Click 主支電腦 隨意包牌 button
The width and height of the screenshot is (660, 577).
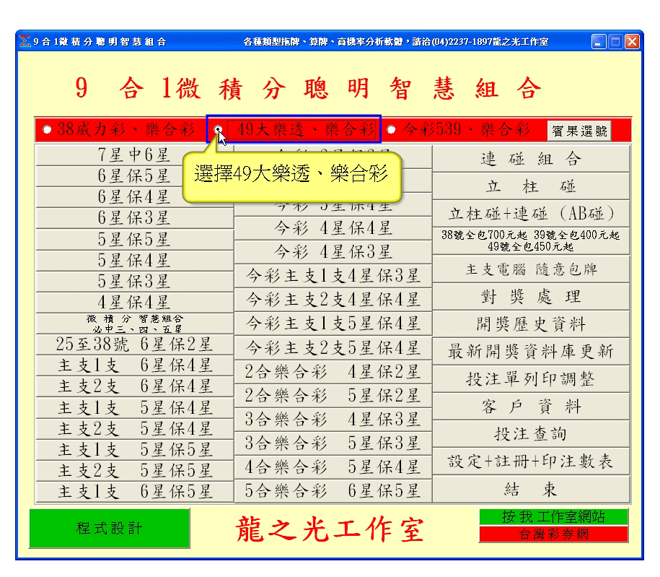point(531,269)
